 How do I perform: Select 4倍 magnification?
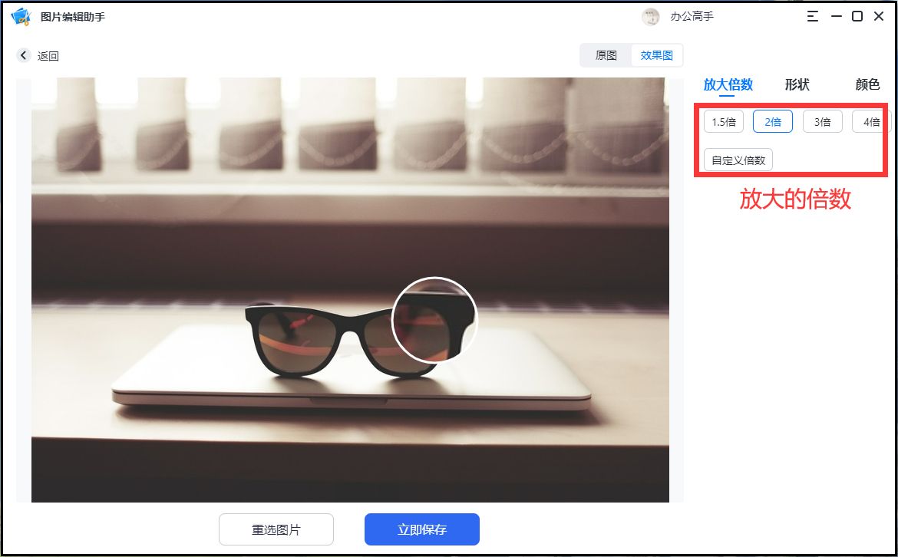click(871, 120)
